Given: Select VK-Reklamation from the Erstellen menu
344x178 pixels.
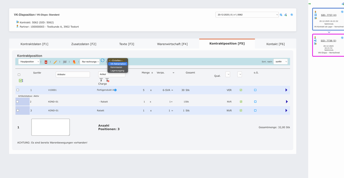Looking at the screenshot, I should coord(118,64).
